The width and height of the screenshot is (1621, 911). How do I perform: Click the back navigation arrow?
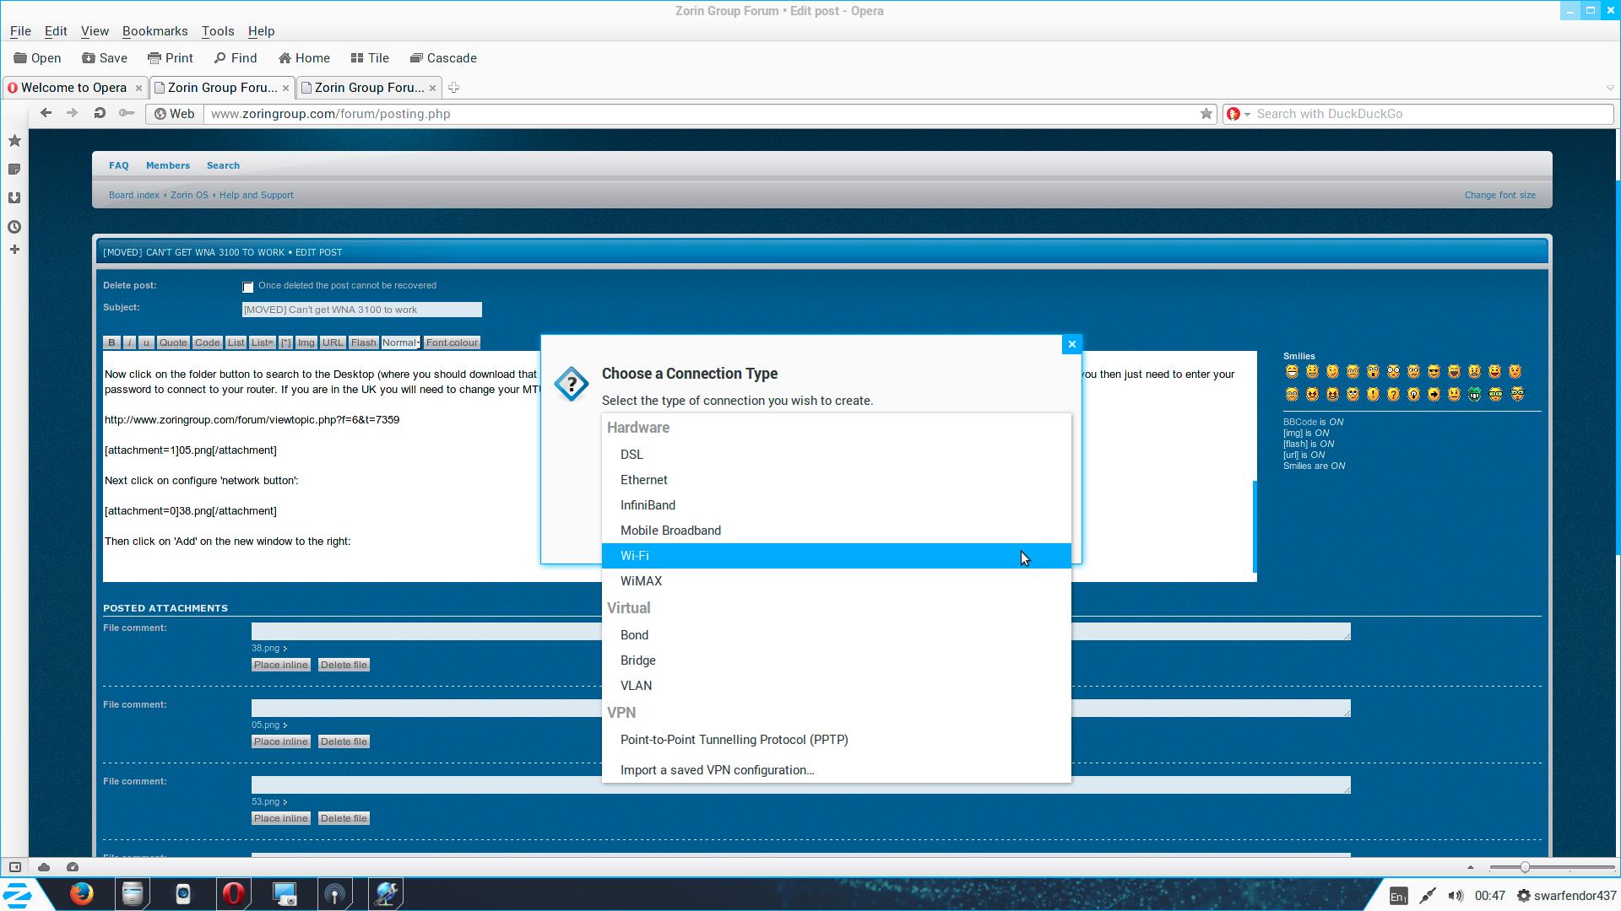[46, 113]
